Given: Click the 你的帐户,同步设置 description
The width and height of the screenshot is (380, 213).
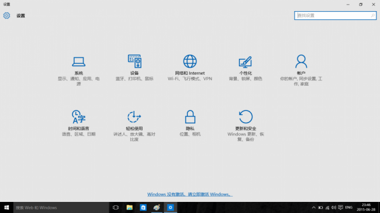Looking at the screenshot, I should click(301, 81).
